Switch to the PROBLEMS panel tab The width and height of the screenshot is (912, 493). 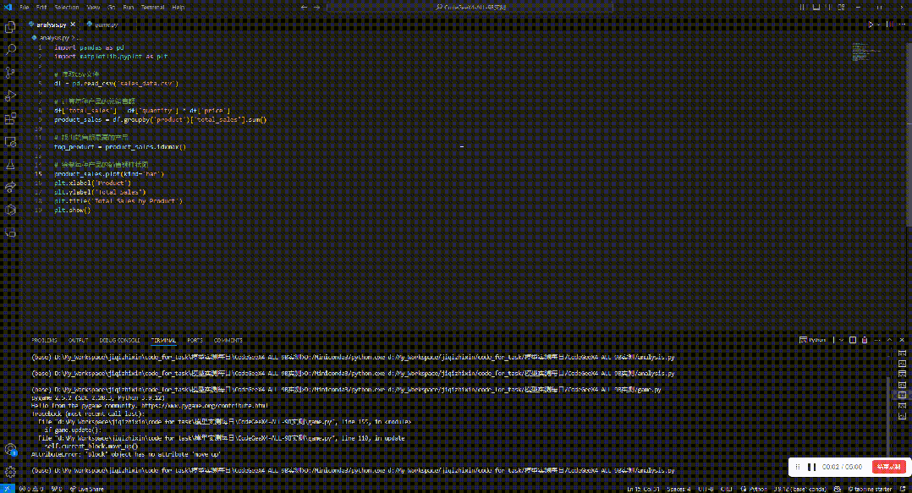point(44,340)
